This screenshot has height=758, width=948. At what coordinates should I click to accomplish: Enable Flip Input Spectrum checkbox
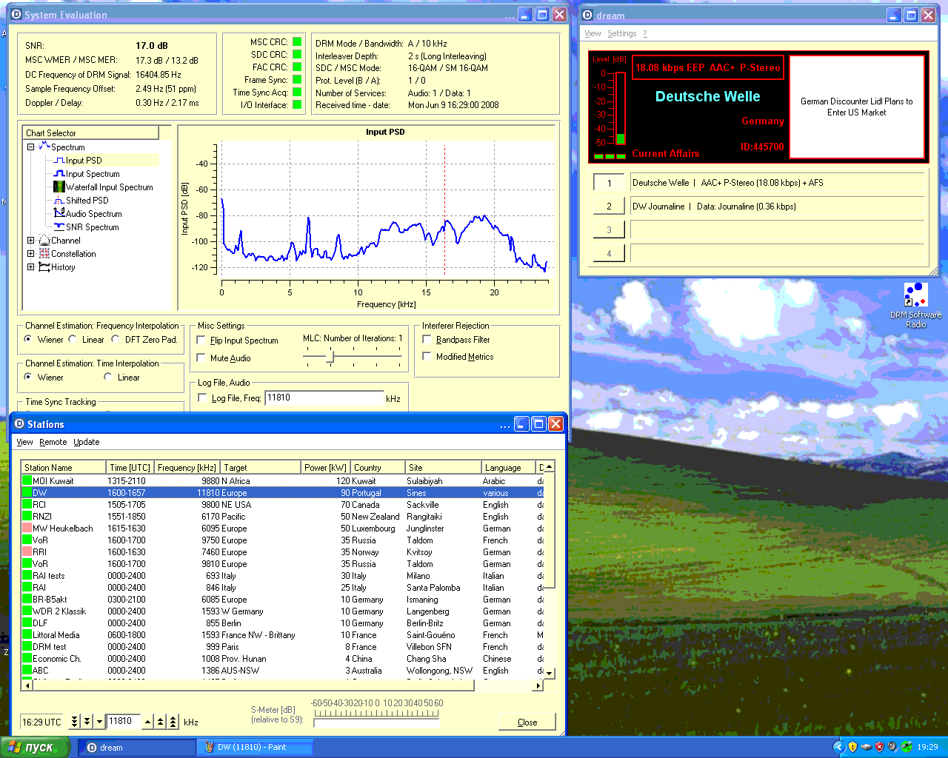pyautogui.click(x=201, y=340)
